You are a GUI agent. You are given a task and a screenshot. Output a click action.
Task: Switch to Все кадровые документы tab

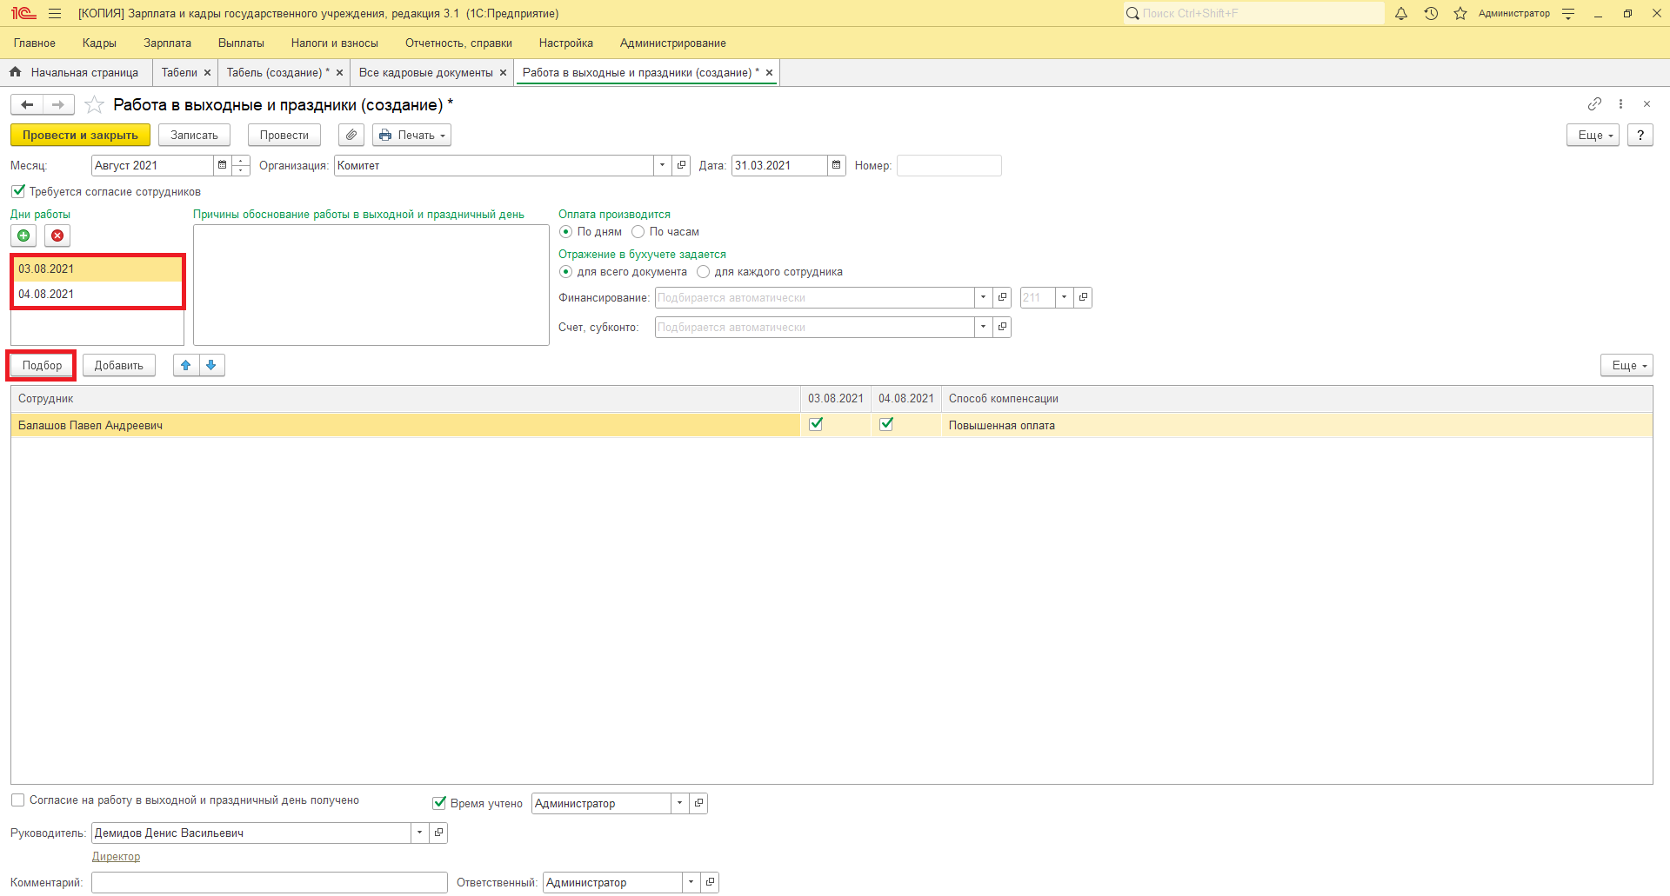426,73
